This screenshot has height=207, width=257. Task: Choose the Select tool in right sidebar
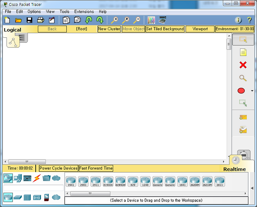pyautogui.click(x=243, y=40)
